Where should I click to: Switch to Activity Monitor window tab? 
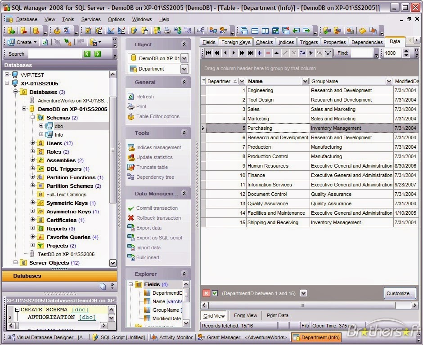[172, 337]
